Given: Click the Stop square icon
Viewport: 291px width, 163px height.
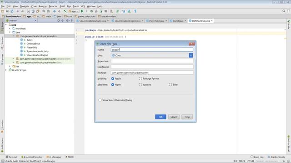Looking at the screenshot, I should coord(106,11).
